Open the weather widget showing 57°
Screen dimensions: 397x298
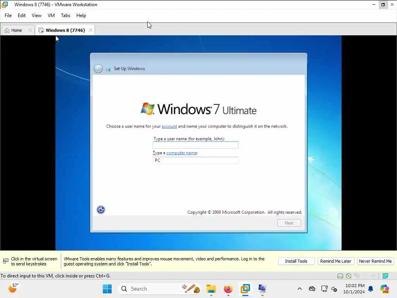[x=14, y=288]
